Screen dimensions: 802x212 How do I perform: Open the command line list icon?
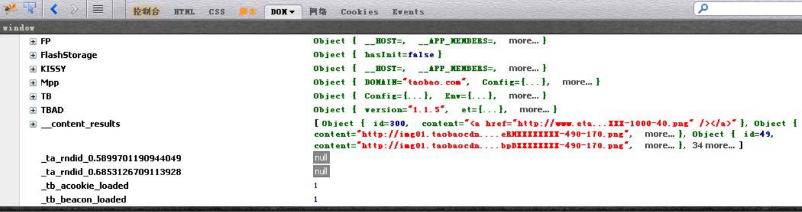(98, 9)
